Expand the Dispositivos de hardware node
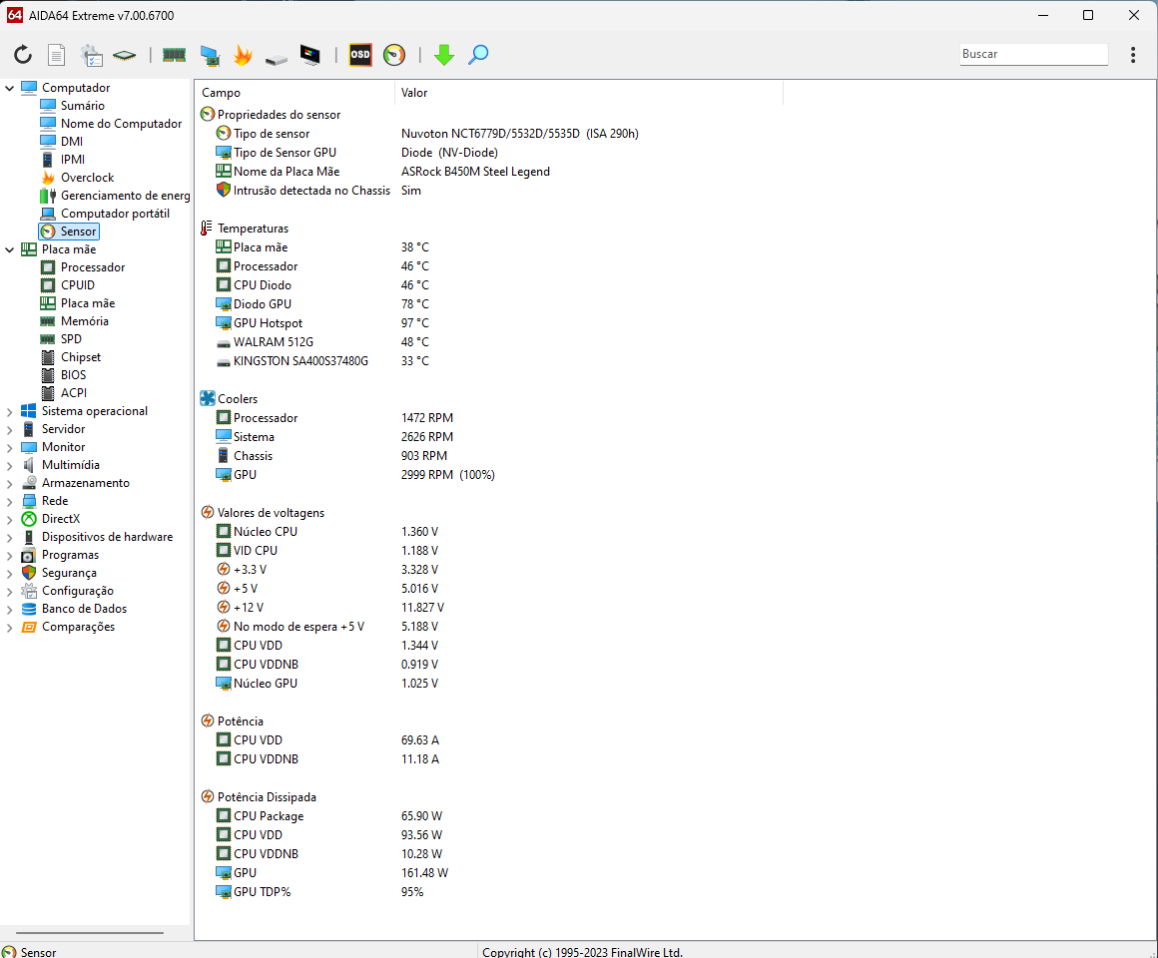Viewport: 1158px width, 958px height. coord(10,537)
